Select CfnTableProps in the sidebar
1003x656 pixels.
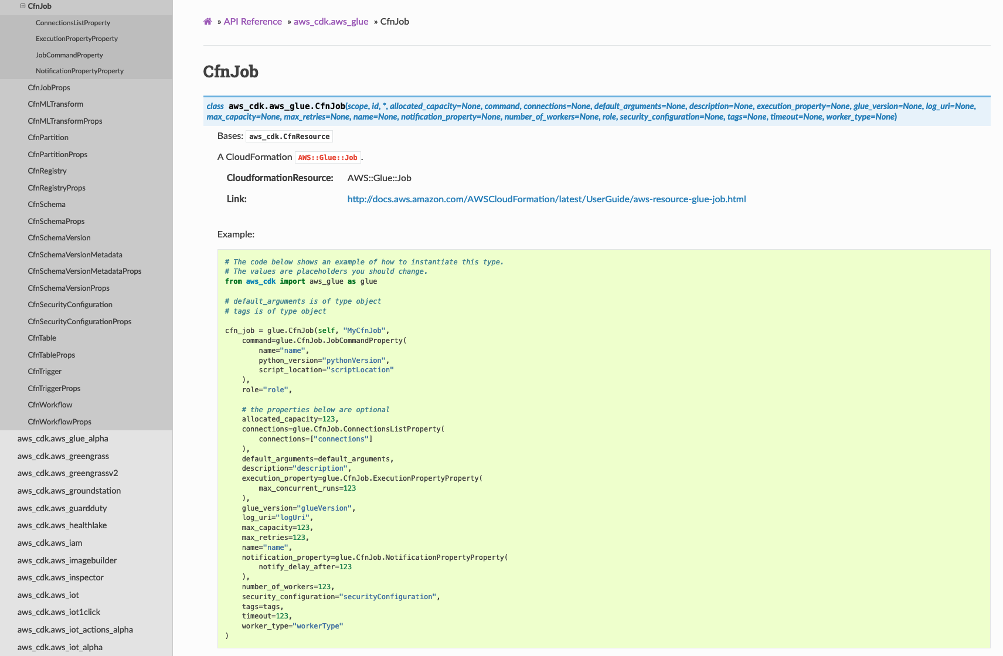pos(52,355)
